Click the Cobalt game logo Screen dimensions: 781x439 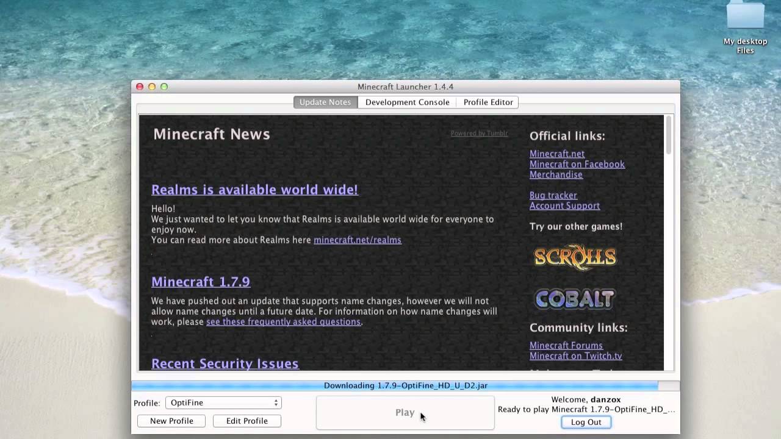(575, 299)
